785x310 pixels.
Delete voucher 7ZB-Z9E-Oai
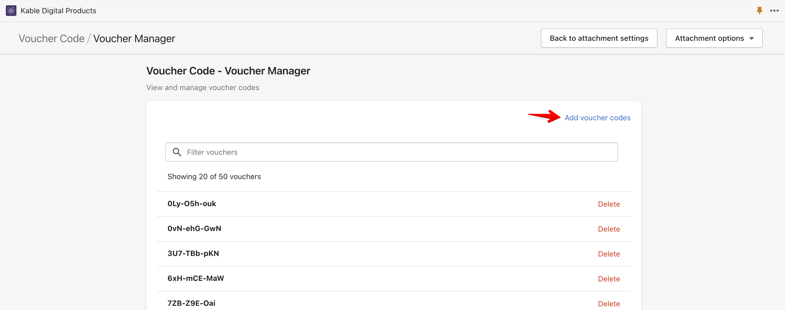coord(609,303)
